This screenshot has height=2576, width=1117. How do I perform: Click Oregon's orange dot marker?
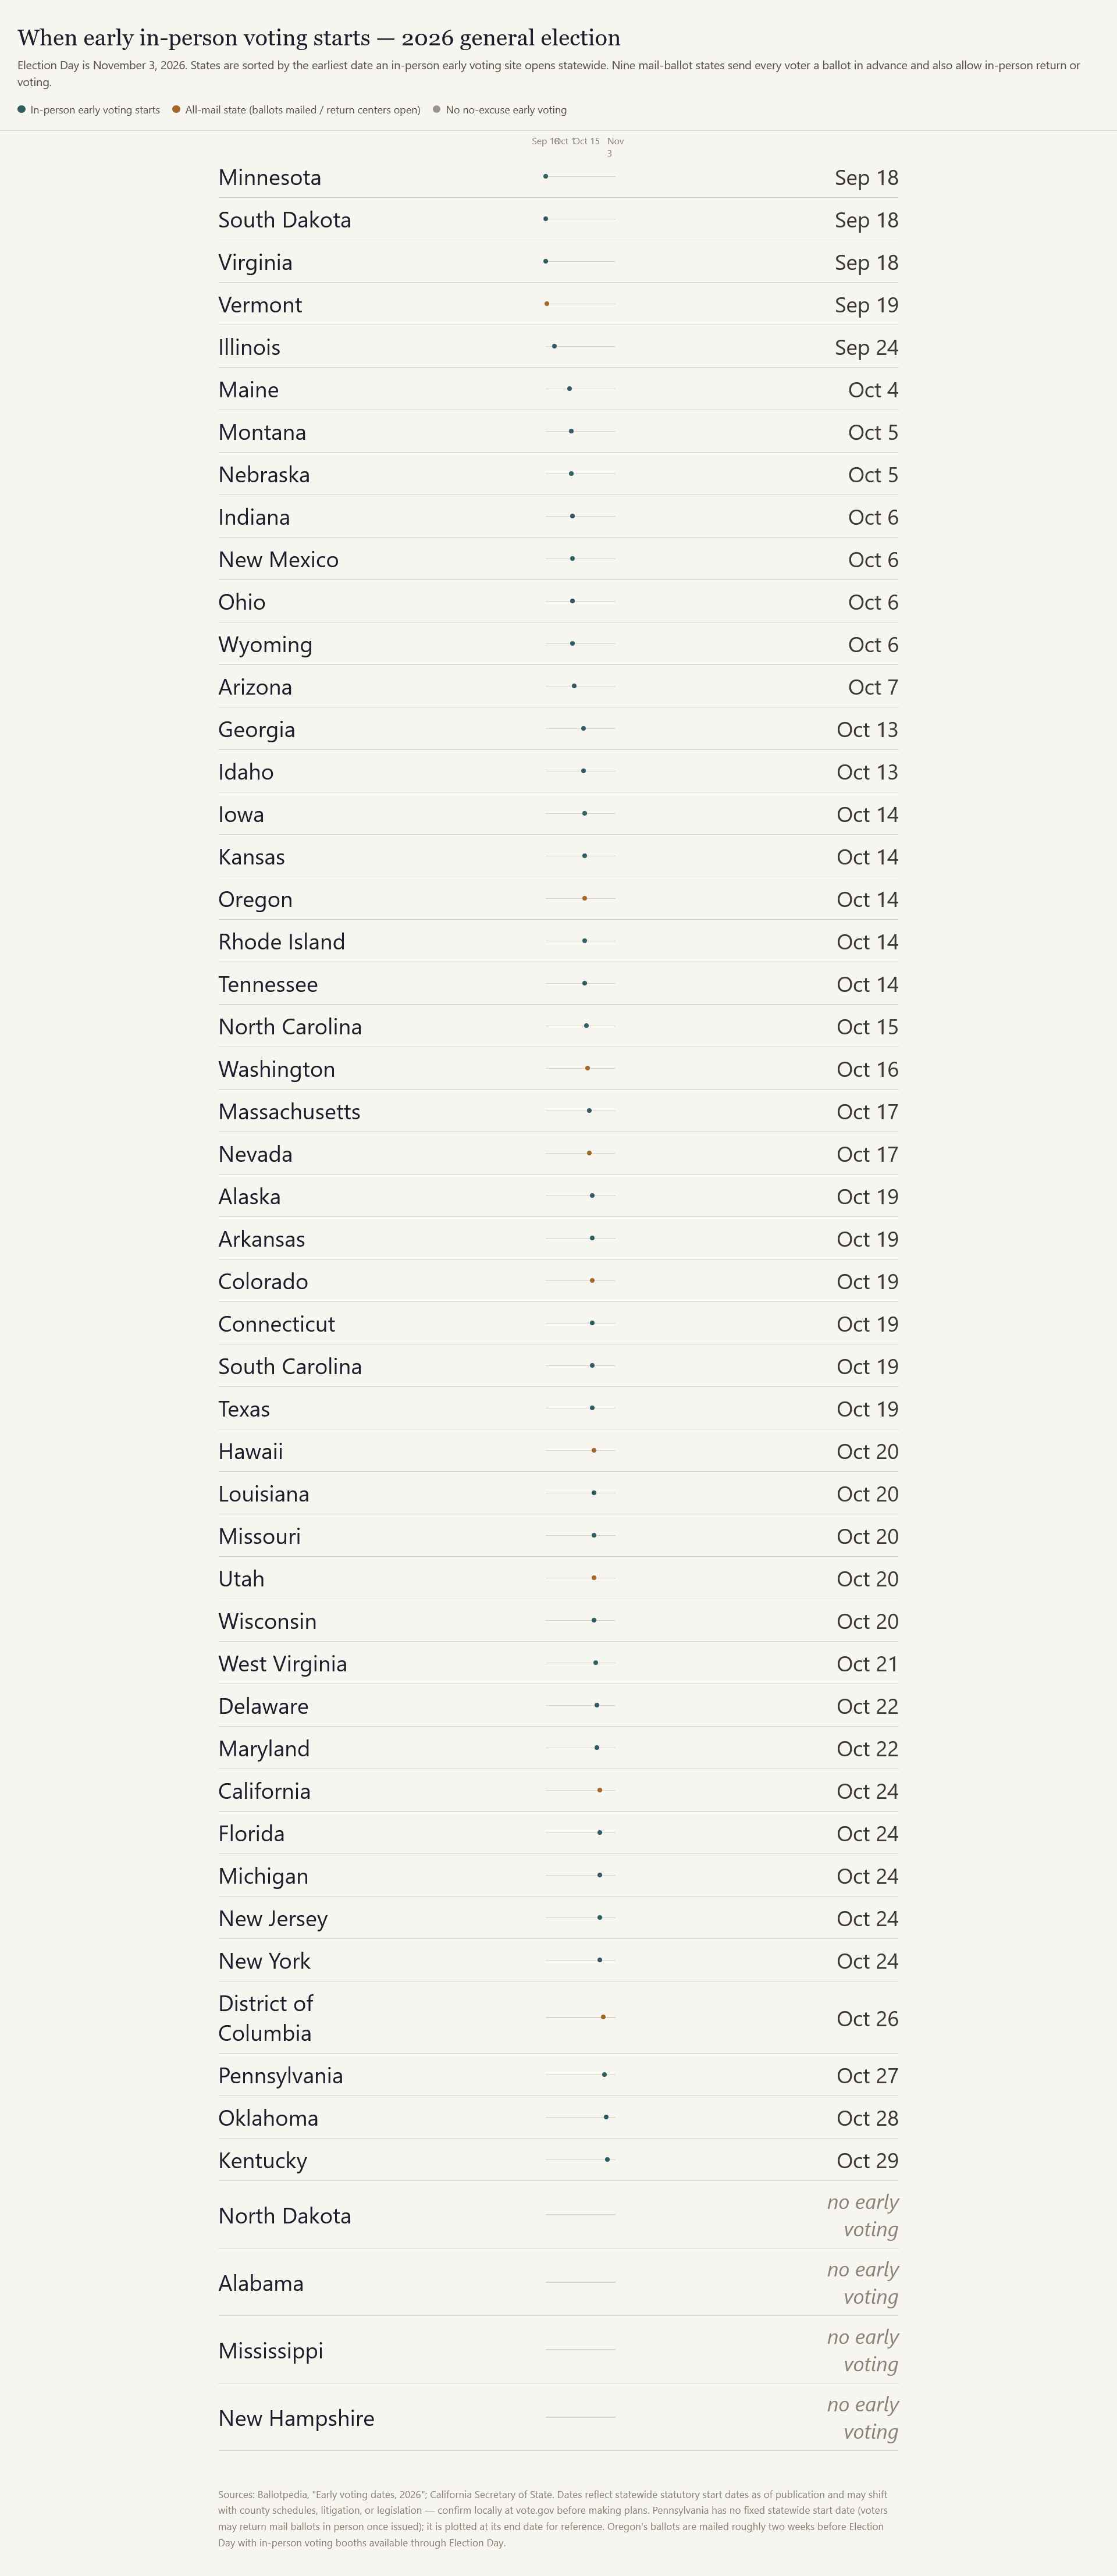point(585,899)
